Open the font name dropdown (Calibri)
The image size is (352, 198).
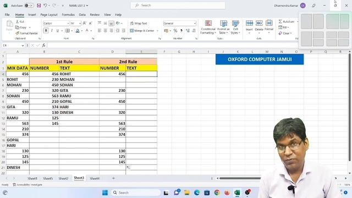(x=68, y=23)
